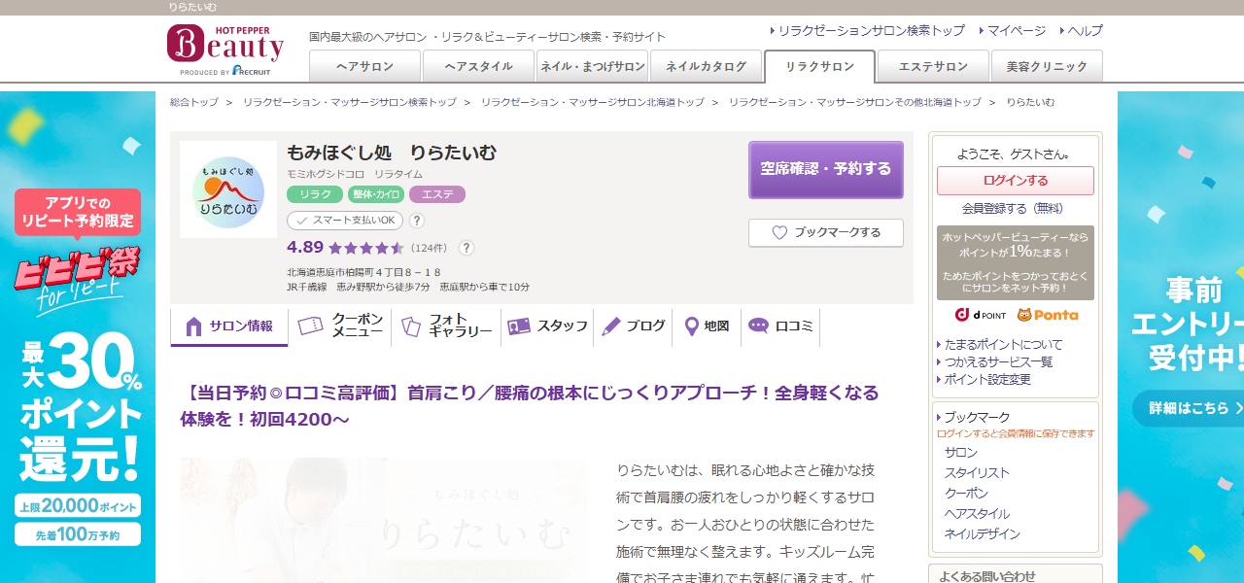1244x583 pixels.
Task: Open the ブログ section
Action: (633, 327)
